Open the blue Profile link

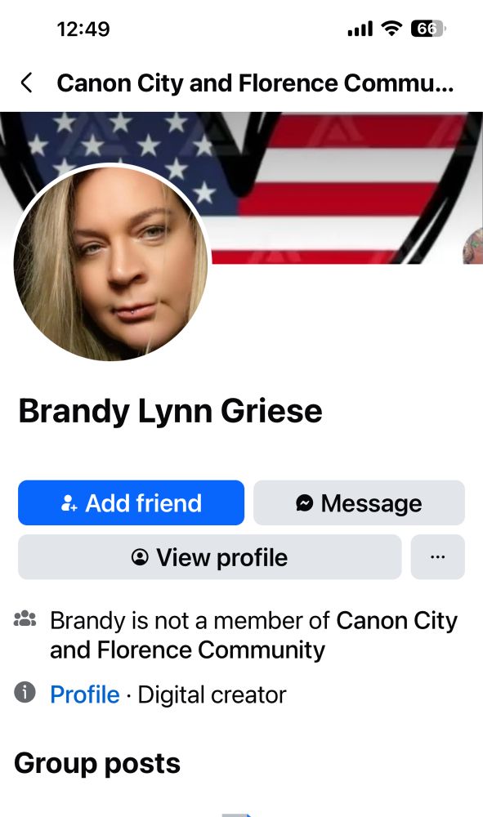point(85,694)
